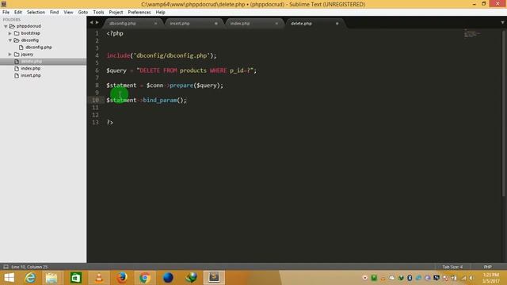
Task: Close the index.php tab
Action: click(276, 23)
